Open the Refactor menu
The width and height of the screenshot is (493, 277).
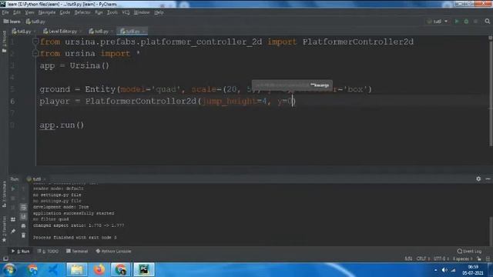click(82, 12)
